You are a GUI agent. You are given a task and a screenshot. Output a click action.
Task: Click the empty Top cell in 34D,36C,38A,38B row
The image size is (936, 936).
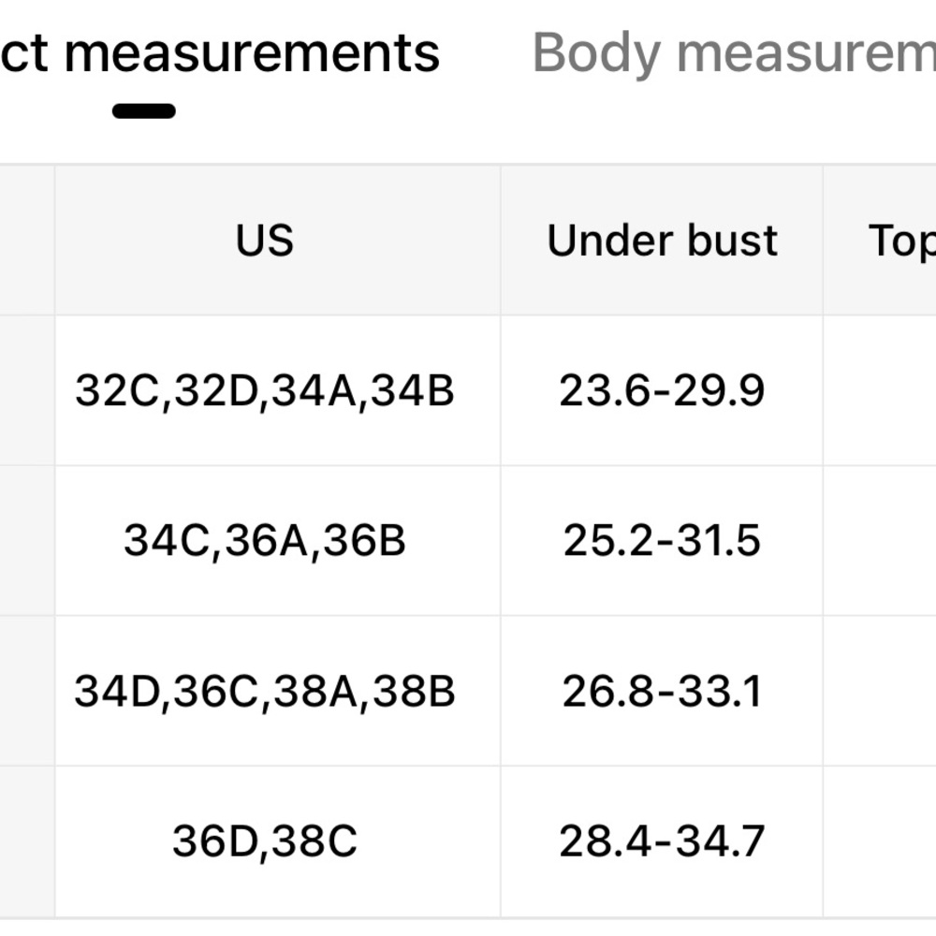[x=880, y=692]
